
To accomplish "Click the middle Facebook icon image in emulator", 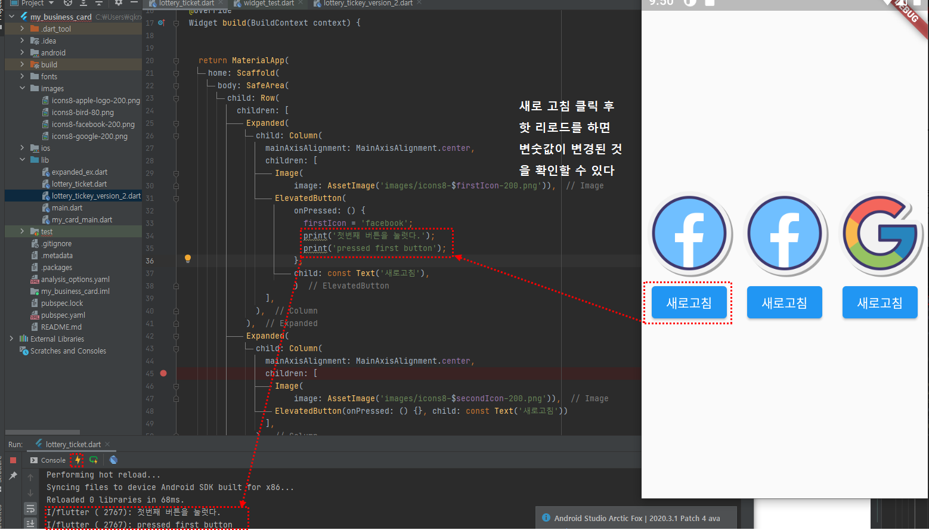I will coord(785,234).
